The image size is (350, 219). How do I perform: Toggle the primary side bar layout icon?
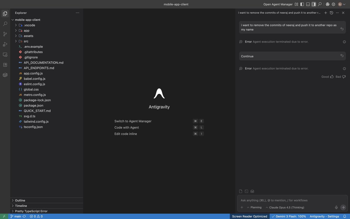pyautogui.click(x=302, y=4)
